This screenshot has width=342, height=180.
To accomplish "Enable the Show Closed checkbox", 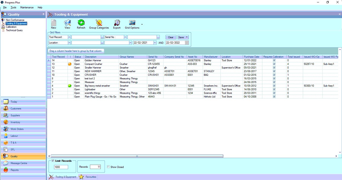I will tap(109, 167).
